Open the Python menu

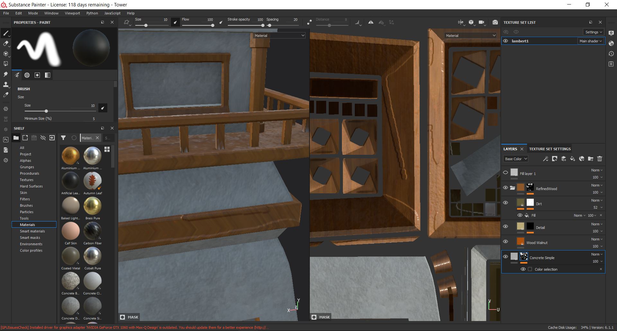click(x=92, y=13)
